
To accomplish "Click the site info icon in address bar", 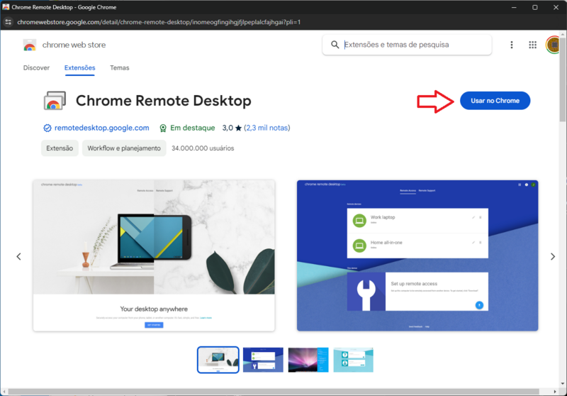I will (8, 22).
